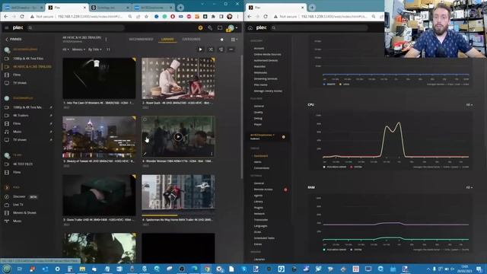Tick the select circle on Wonder Woman poster
487x274 pixels.
click(145, 119)
